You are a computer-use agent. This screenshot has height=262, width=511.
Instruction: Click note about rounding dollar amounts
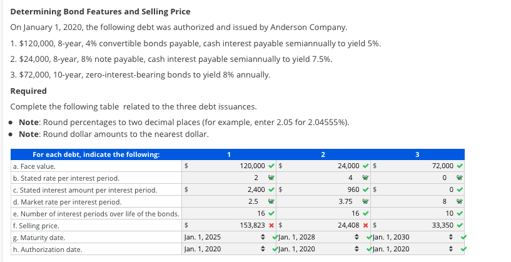coord(114,134)
